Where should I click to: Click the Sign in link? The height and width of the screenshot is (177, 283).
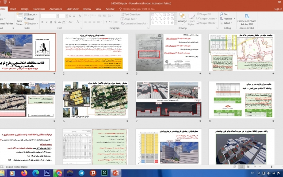click(x=278, y=9)
